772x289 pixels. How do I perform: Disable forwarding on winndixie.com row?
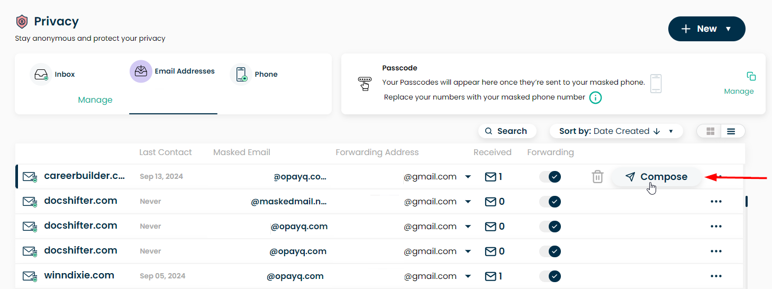tap(550, 276)
